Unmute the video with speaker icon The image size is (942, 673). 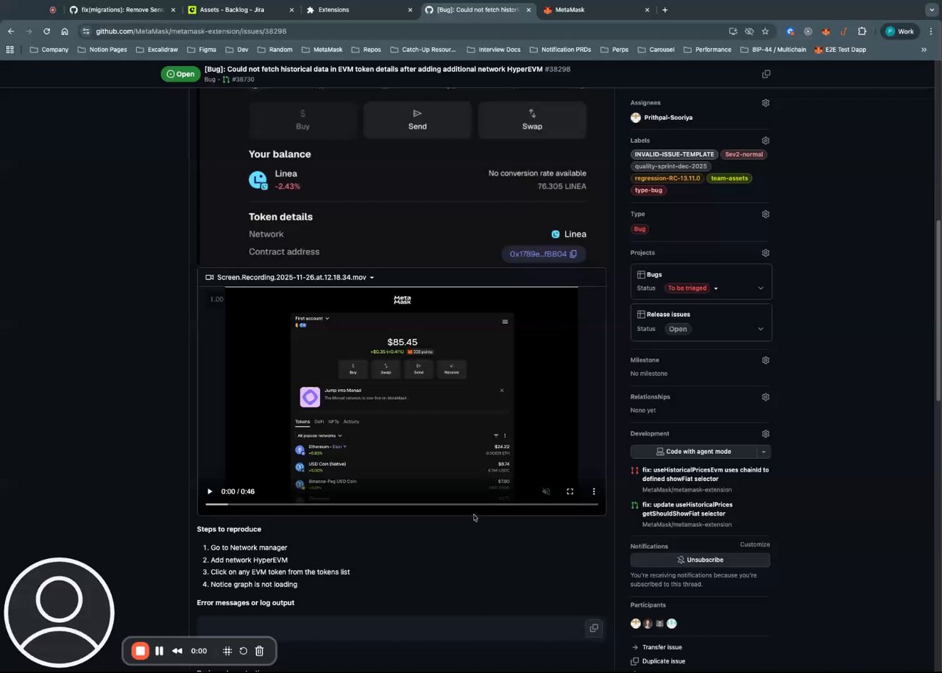point(546,491)
